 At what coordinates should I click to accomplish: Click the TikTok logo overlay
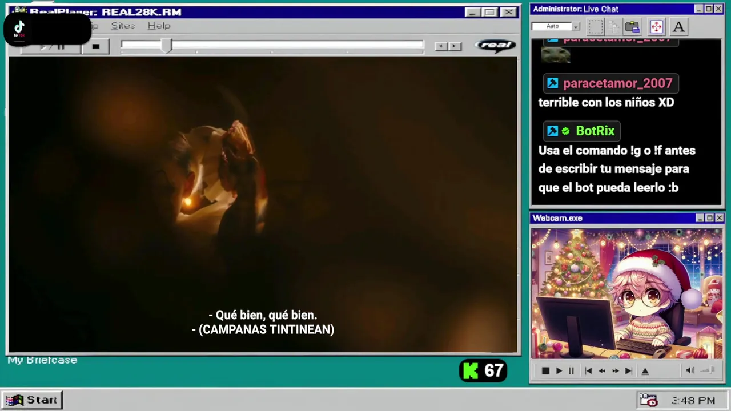point(19,29)
